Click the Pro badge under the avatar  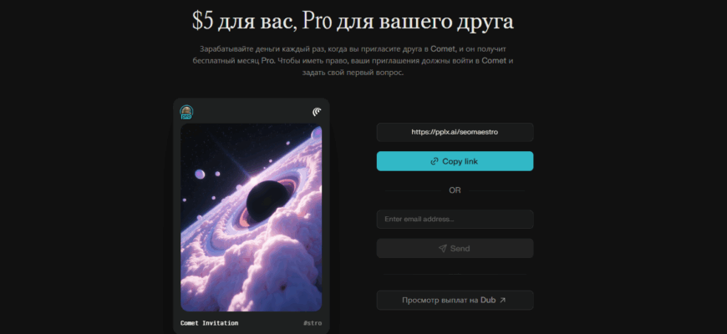[186, 117]
